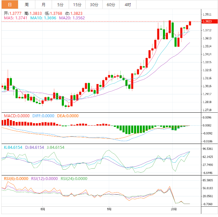Click the 高:1.3833 high price value

tap(33, 14)
